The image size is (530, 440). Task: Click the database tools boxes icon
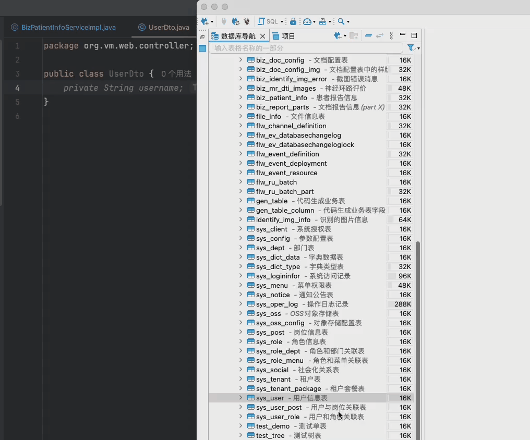pos(323,21)
